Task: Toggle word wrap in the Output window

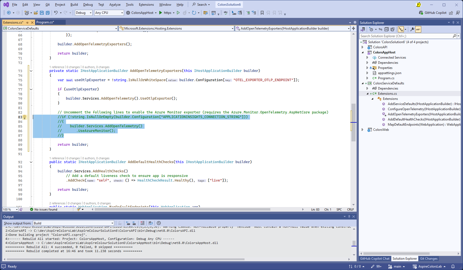Action: click(x=151, y=223)
